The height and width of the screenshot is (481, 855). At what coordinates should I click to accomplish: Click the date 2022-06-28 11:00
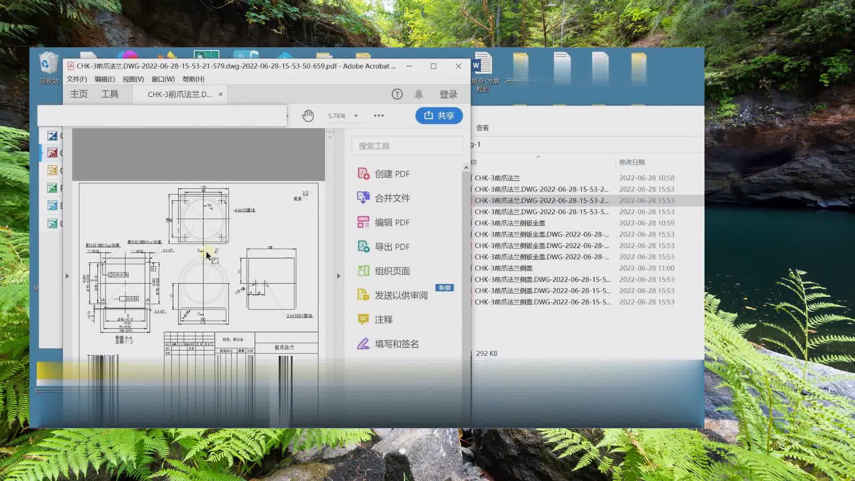(x=647, y=268)
